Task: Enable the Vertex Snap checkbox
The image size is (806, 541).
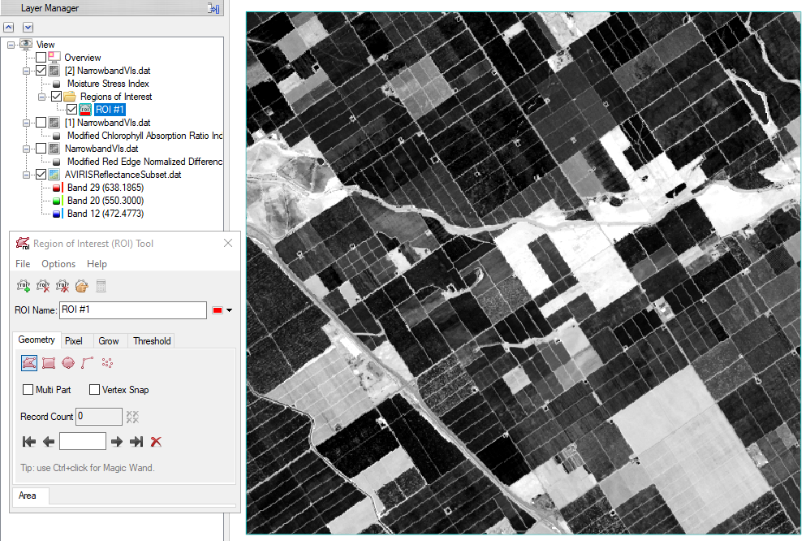Action: click(x=95, y=390)
